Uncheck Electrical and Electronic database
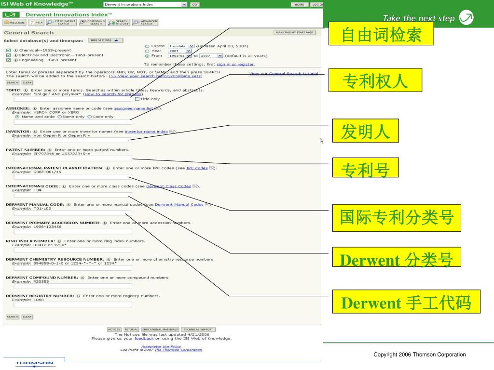 [9, 55]
